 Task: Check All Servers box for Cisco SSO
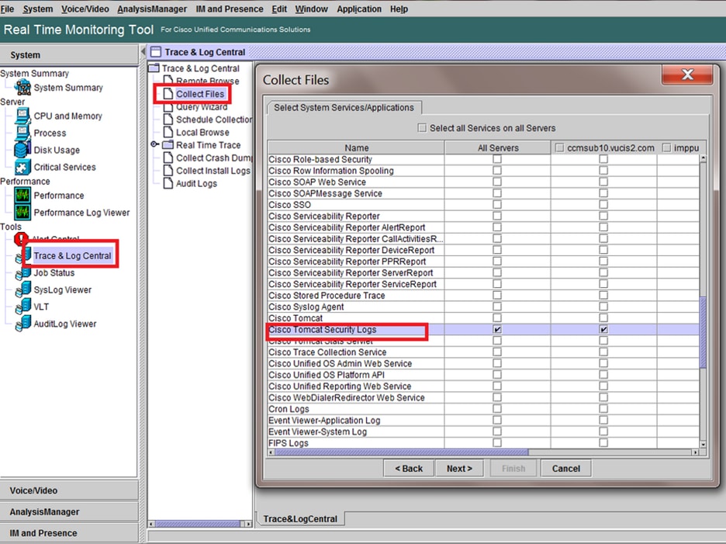click(x=497, y=204)
